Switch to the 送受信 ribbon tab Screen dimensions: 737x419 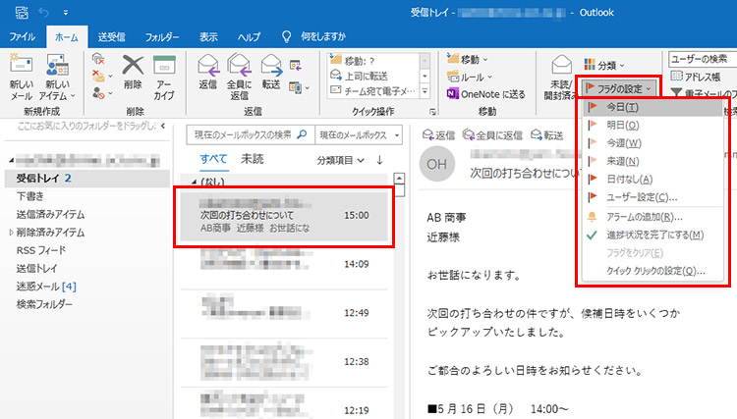108,36
